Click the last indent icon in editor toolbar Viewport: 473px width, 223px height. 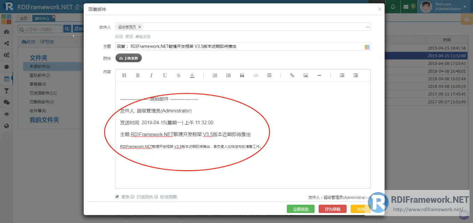coord(356,75)
